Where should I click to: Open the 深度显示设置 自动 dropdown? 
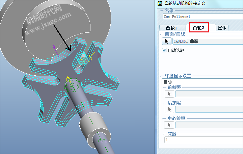202,82
